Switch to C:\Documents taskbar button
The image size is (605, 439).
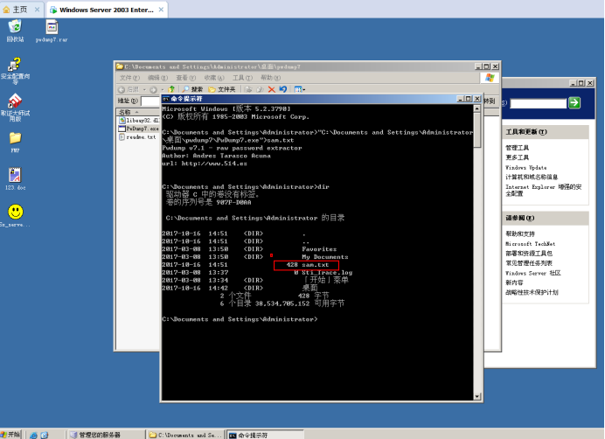(x=185, y=435)
